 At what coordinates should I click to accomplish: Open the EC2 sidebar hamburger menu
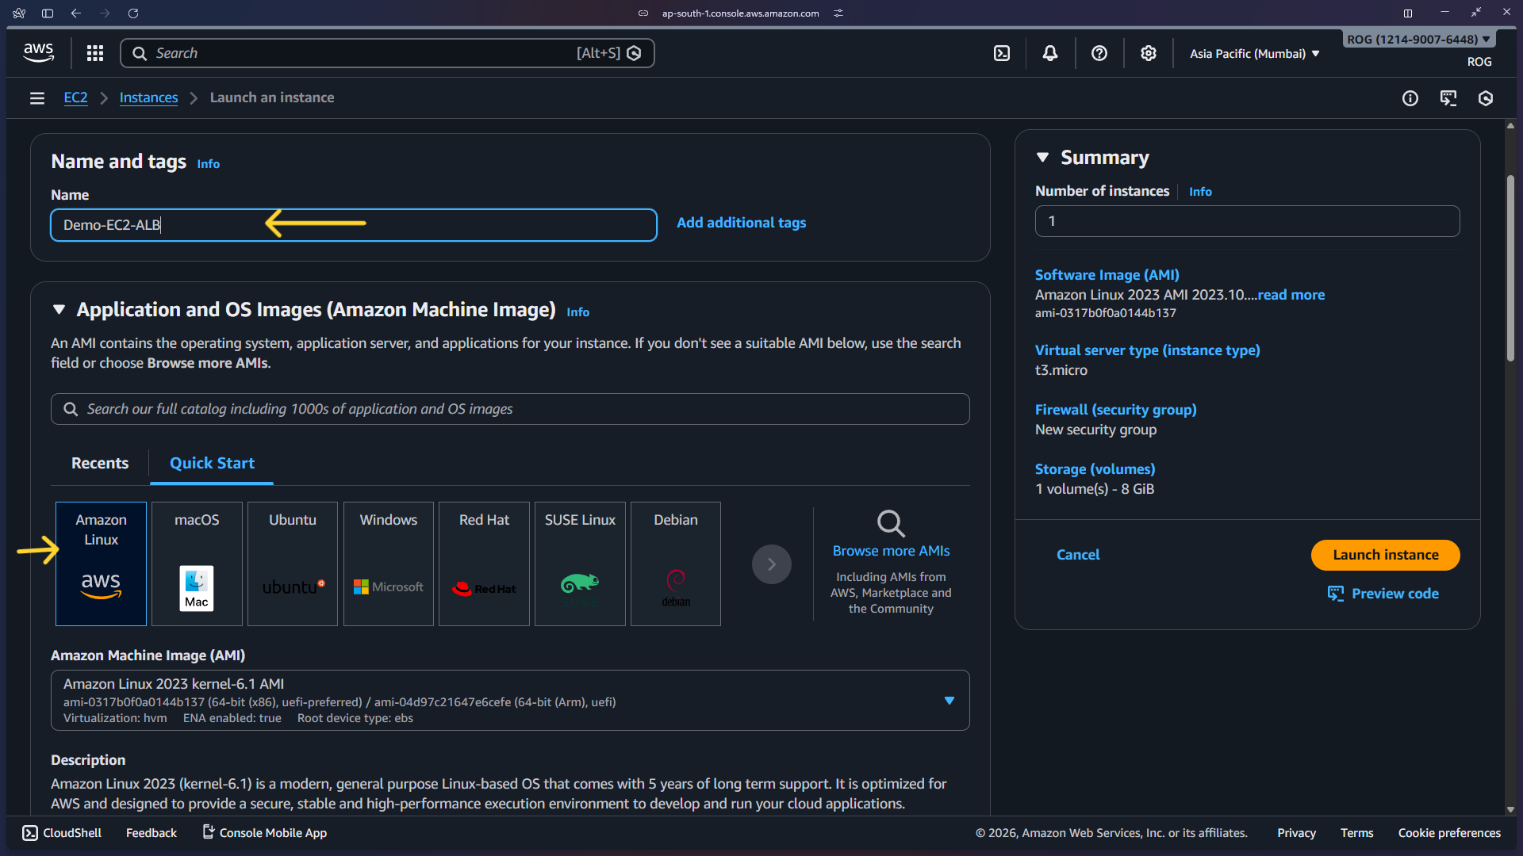[x=37, y=97]
